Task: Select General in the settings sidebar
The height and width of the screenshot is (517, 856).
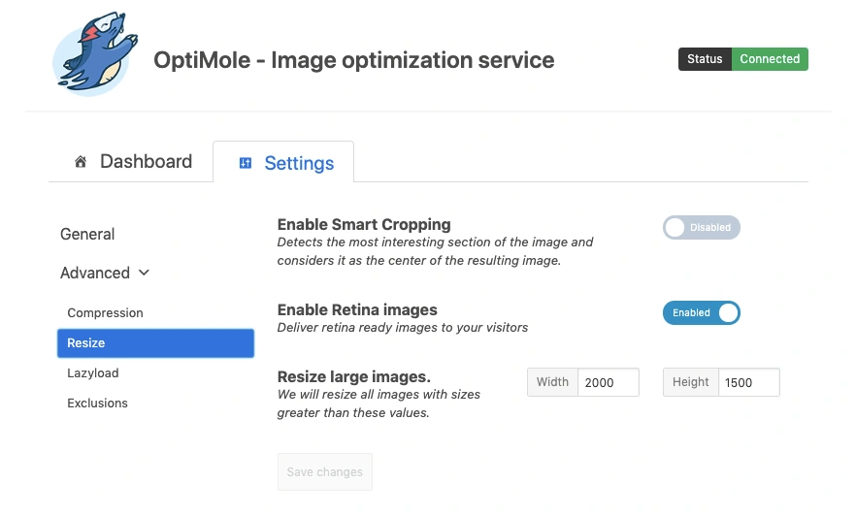Action: pos(87,234)
